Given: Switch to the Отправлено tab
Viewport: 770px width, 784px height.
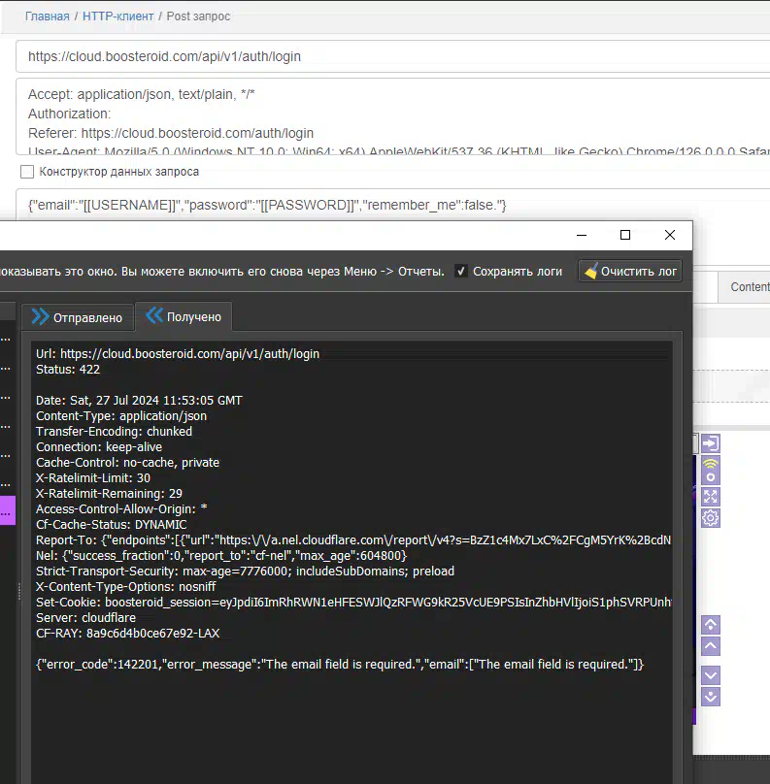Looking at the screenshot, I should [x=78, y=317].
